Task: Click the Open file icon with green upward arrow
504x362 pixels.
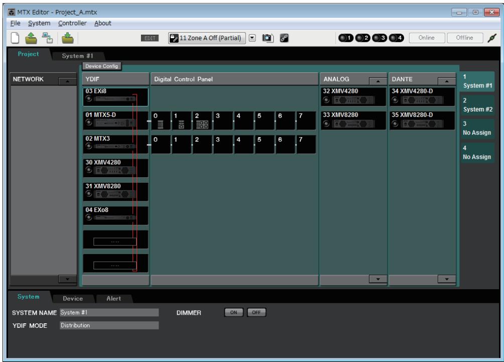Action: [31, 38]
